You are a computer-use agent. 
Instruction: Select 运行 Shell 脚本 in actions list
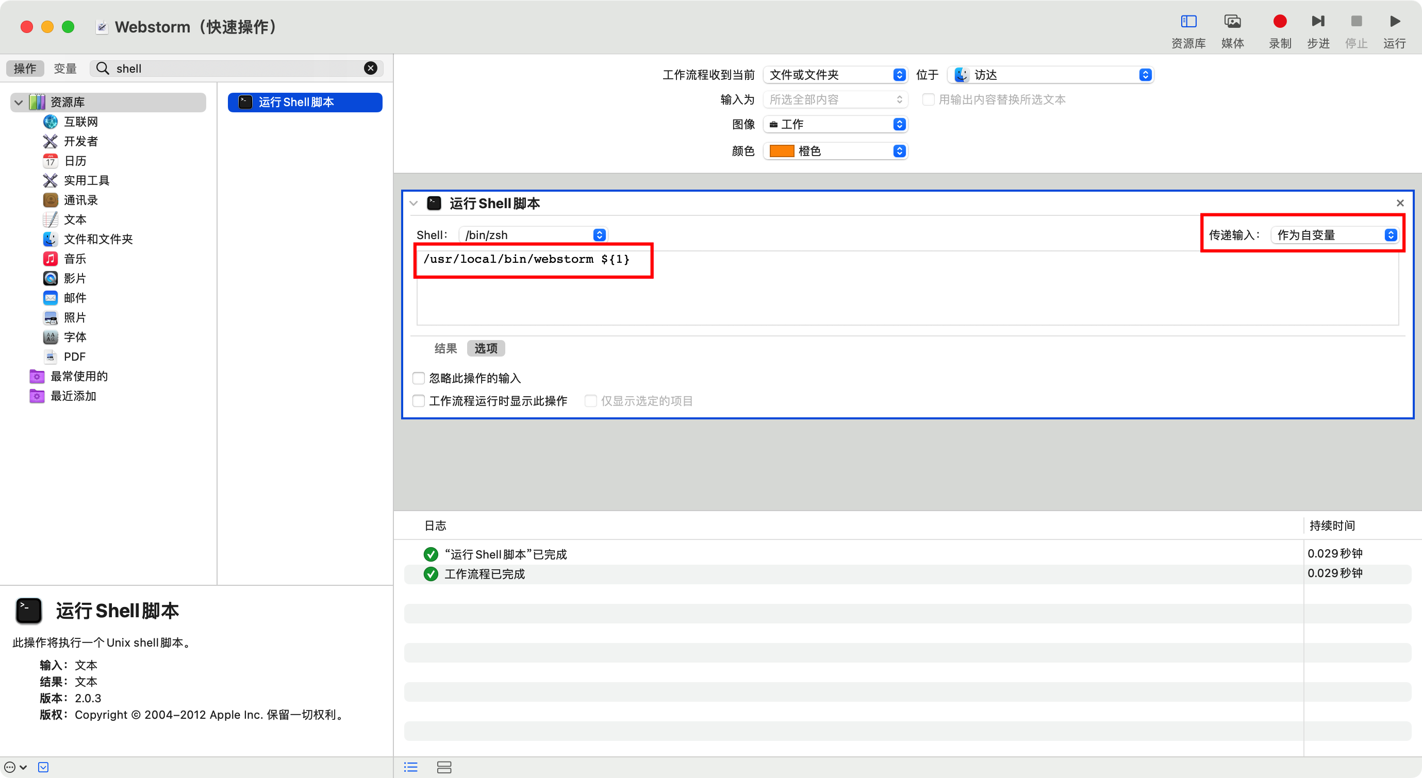coord(305,102)
